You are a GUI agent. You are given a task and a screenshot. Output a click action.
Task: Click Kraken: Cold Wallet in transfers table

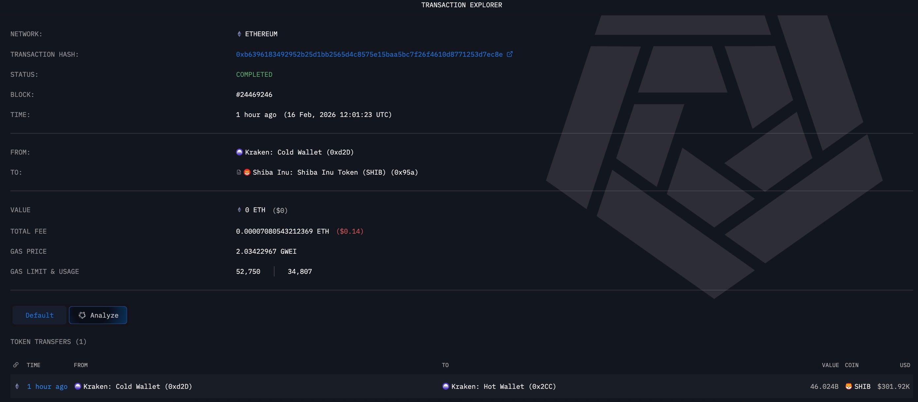[x=138, y=386]
